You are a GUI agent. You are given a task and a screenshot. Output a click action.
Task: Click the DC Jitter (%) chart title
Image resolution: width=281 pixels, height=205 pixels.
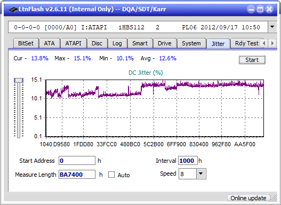coord(146,73)
